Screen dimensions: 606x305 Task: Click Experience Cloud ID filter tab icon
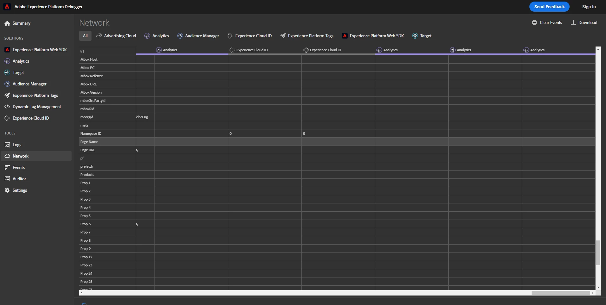click(230, 36)
